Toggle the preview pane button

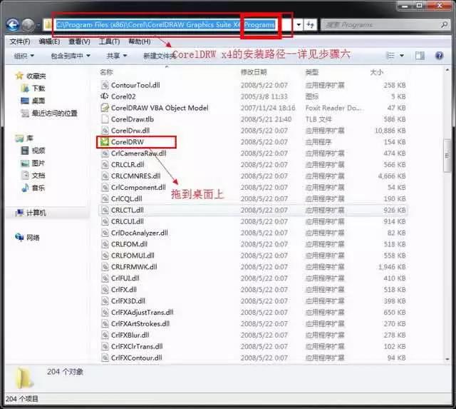[x=420, y=55]
